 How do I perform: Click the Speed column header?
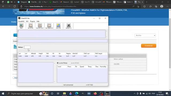[x=82, y=67]
